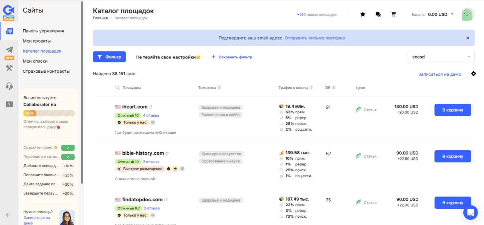Open the iheart.com site name
The image size is (484, 225).
coord(135,107)
